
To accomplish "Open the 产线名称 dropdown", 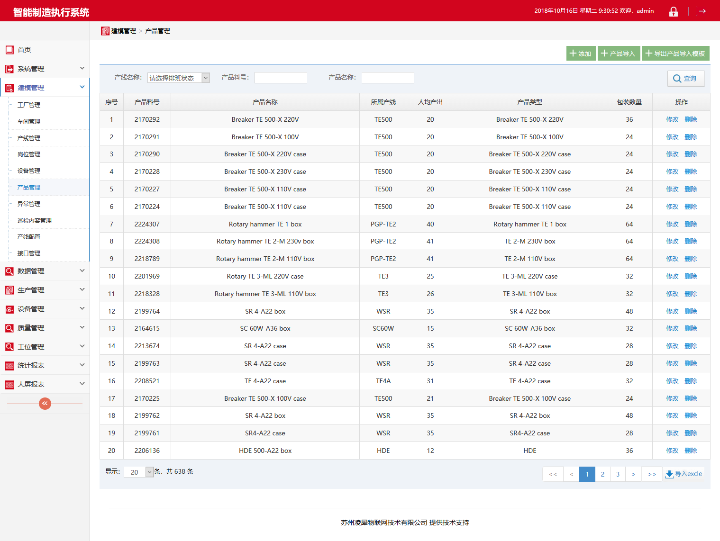I will point(179,78).
